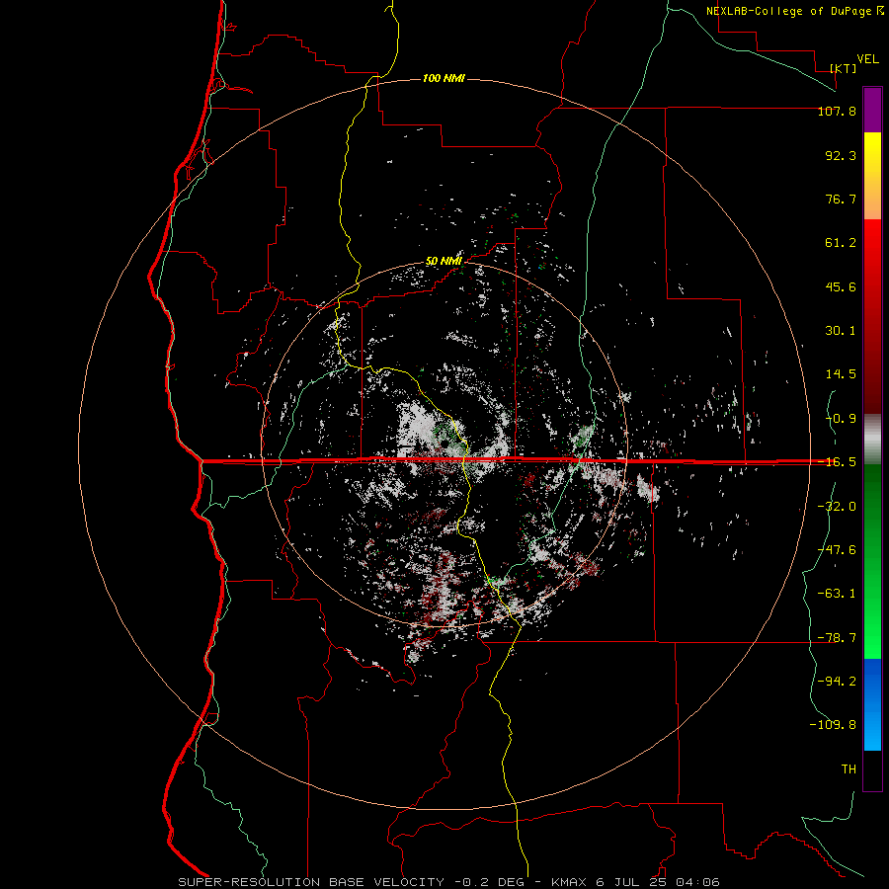This screenshot has height=889, width=889.
Task: Click the -109.8 scale value
Action: pyautogui.click(x=833, y=725)
